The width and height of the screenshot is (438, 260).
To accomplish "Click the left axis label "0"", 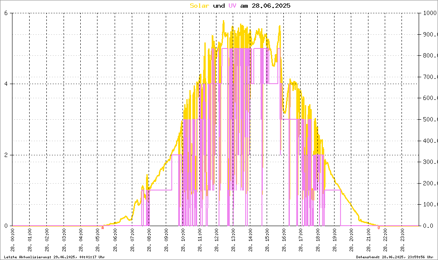I will tap(6, 226).
